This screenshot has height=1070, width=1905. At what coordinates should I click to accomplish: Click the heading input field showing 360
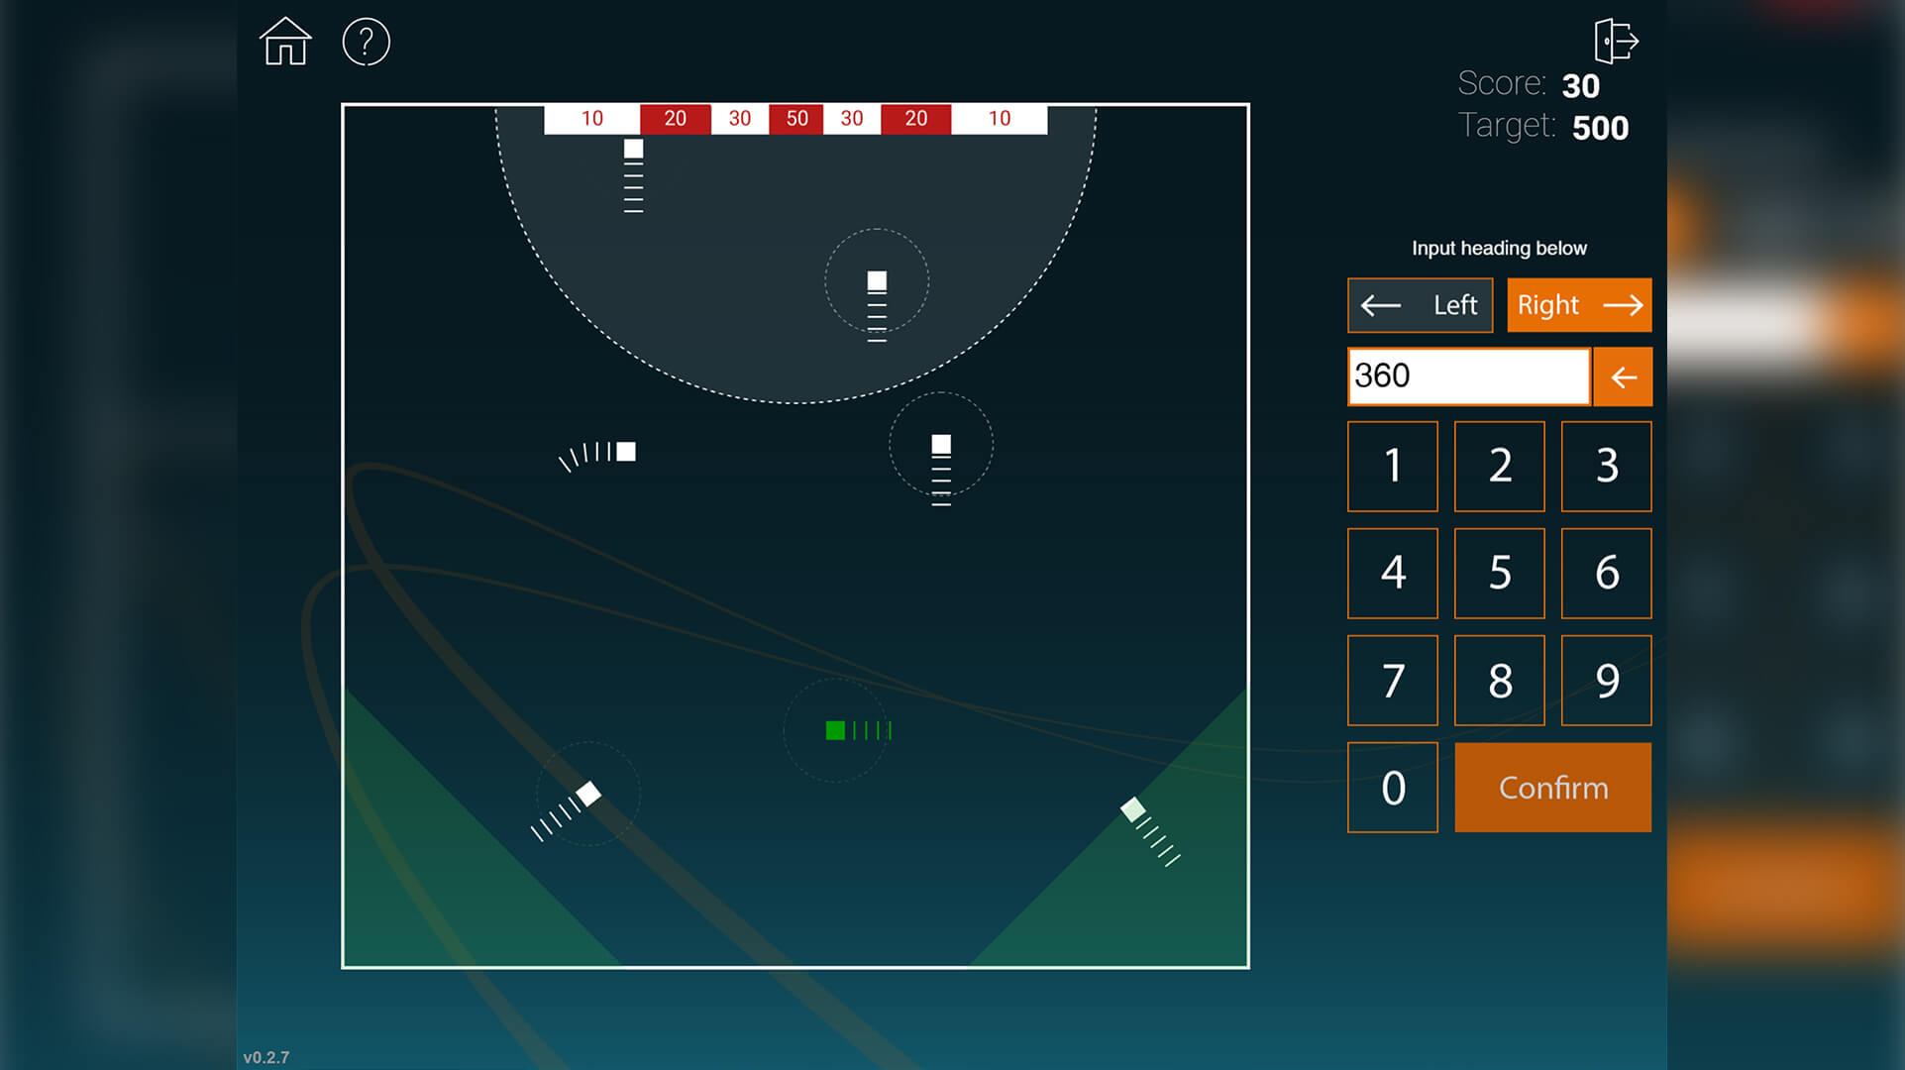(x=1468, y=376)
